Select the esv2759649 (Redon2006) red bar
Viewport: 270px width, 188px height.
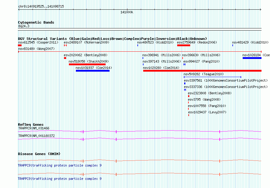(184, 45)
